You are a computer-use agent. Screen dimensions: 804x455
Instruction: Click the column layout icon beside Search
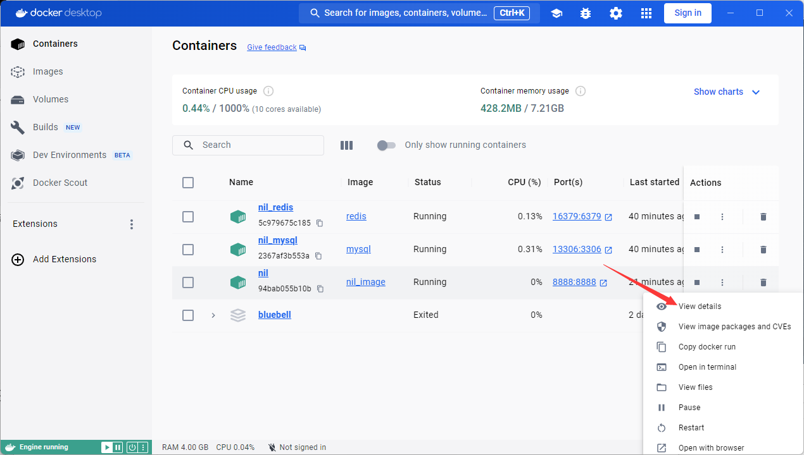click(346, 145)
